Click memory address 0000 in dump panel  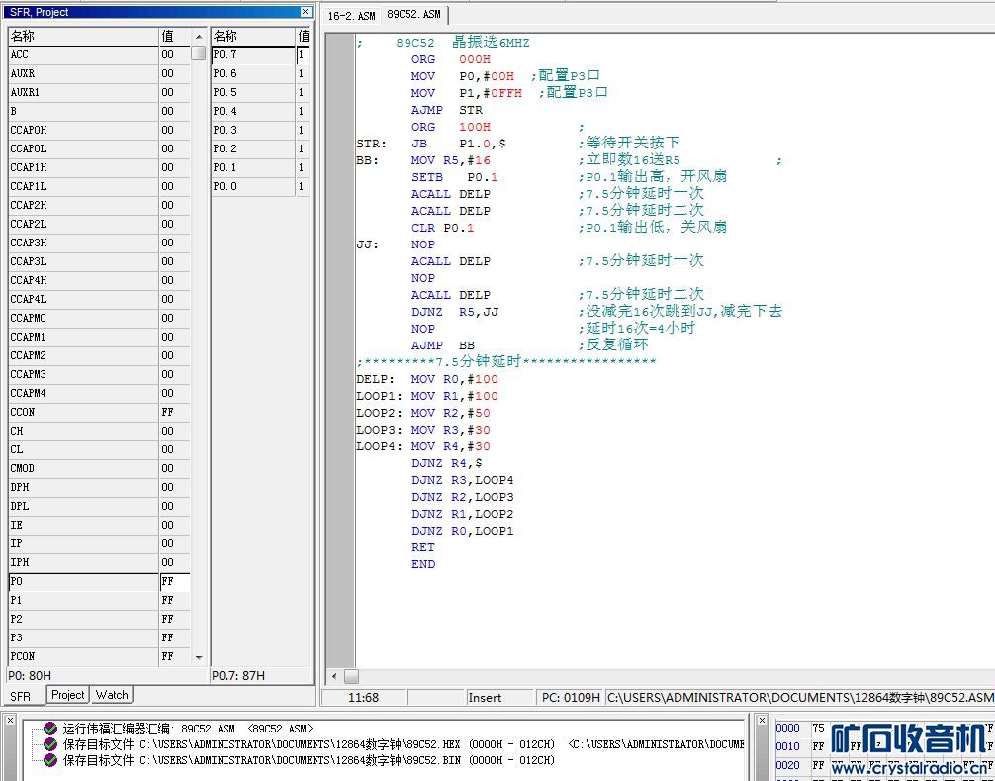point(787,728)
